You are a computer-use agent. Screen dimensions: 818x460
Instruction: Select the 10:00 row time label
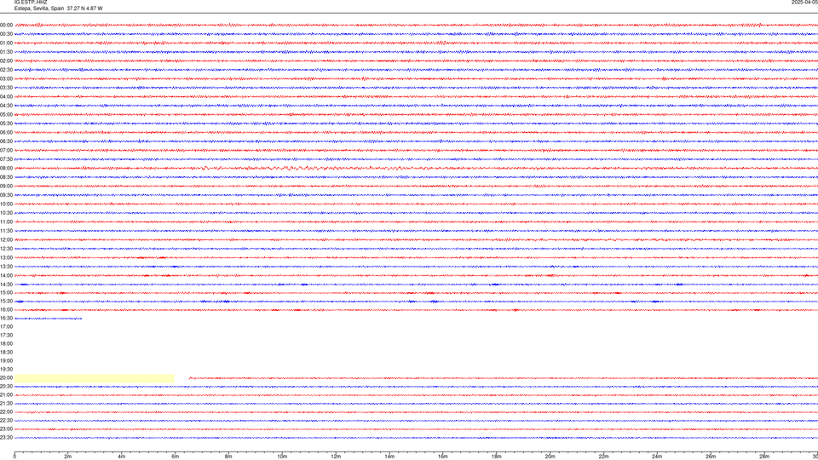(6, 204)
